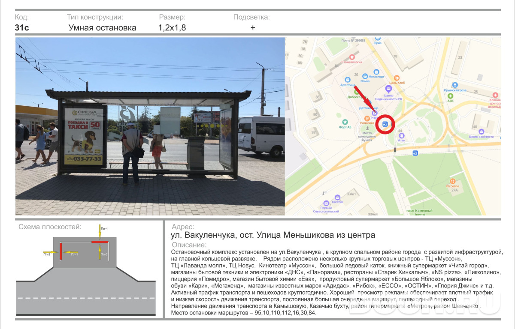Open the Центр занятости briefcase marker
515x329 pixels.
(482, 131)
